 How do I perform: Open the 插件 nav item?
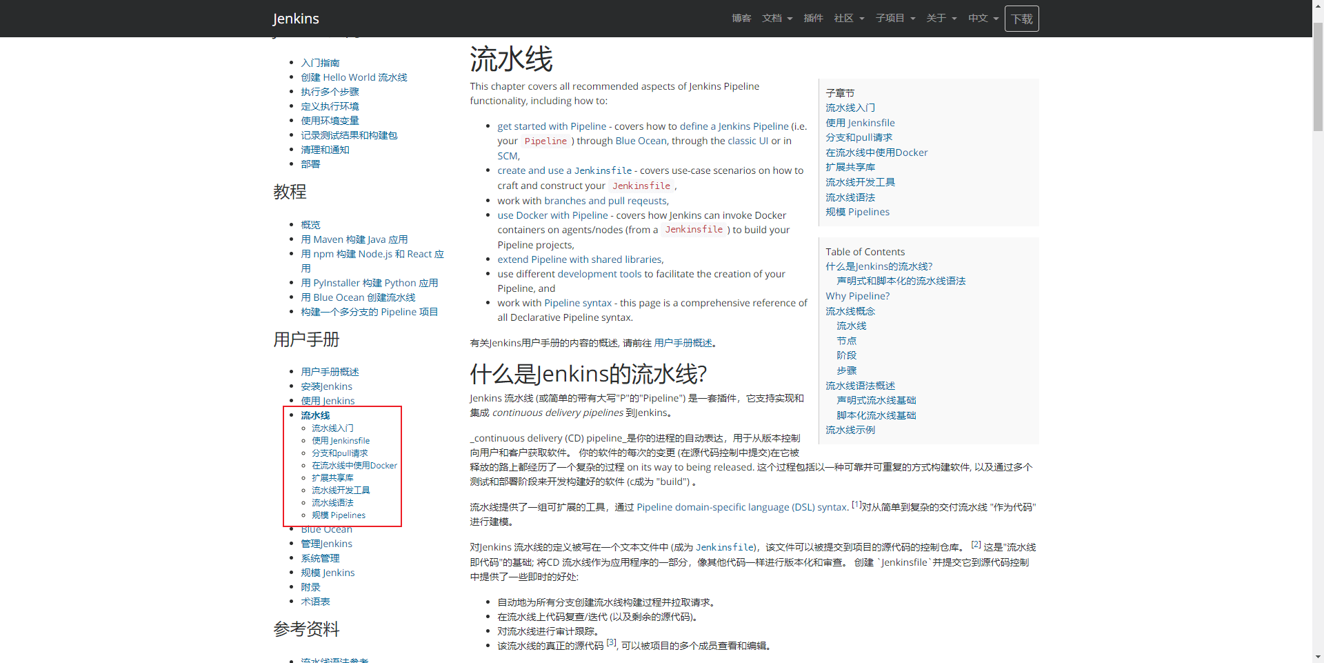(x=813, y=19)
